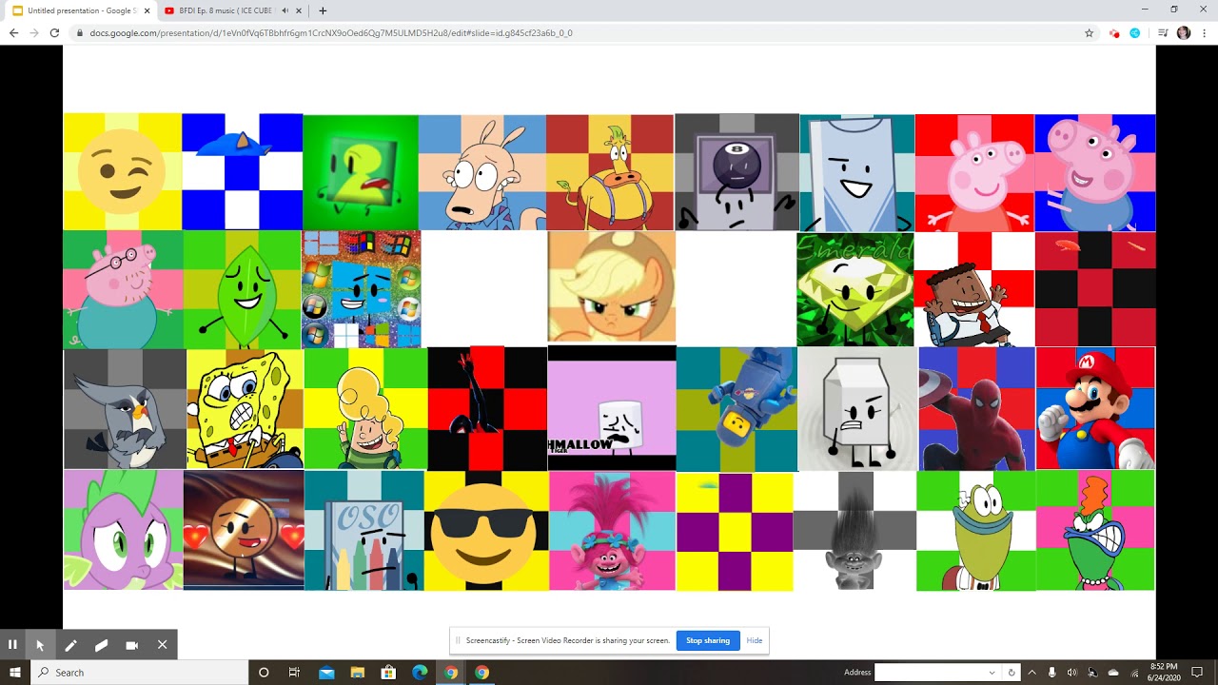Open File Explorer from the taskbar
Image resolution: width=1218 pixels, height=685 pixels.
click(358, 672)
